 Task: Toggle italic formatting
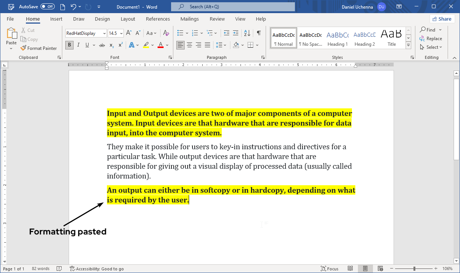pyautogui.click(x=78, y=45)
